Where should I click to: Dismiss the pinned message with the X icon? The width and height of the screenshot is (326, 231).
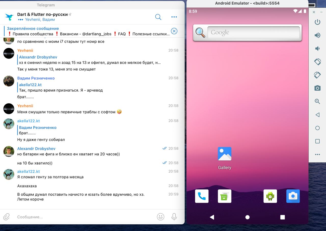point(174,31)
